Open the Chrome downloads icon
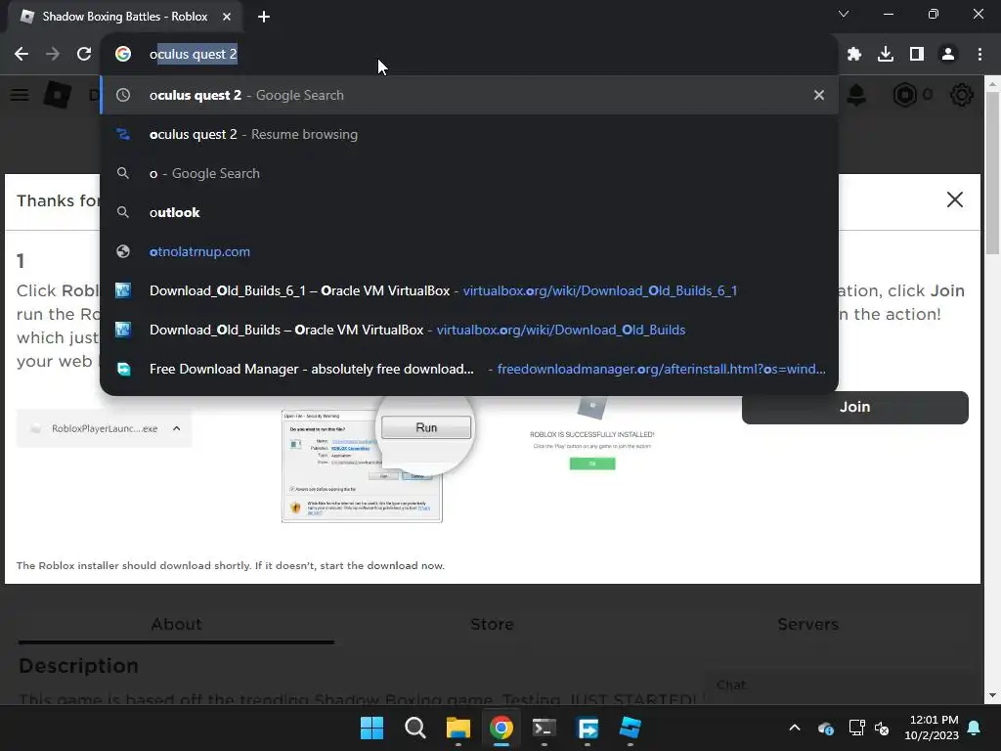 (886, 55)
